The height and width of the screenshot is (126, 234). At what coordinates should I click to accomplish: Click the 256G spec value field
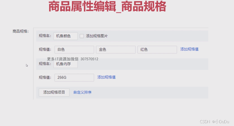(x=74, y=78)
